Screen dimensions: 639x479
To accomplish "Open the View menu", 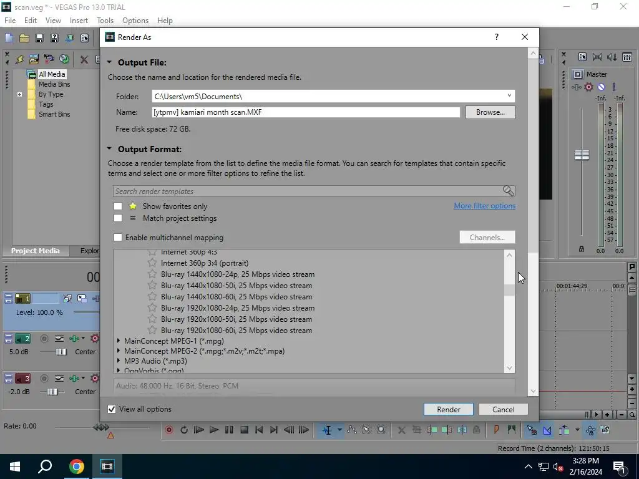I will (53, 21).
